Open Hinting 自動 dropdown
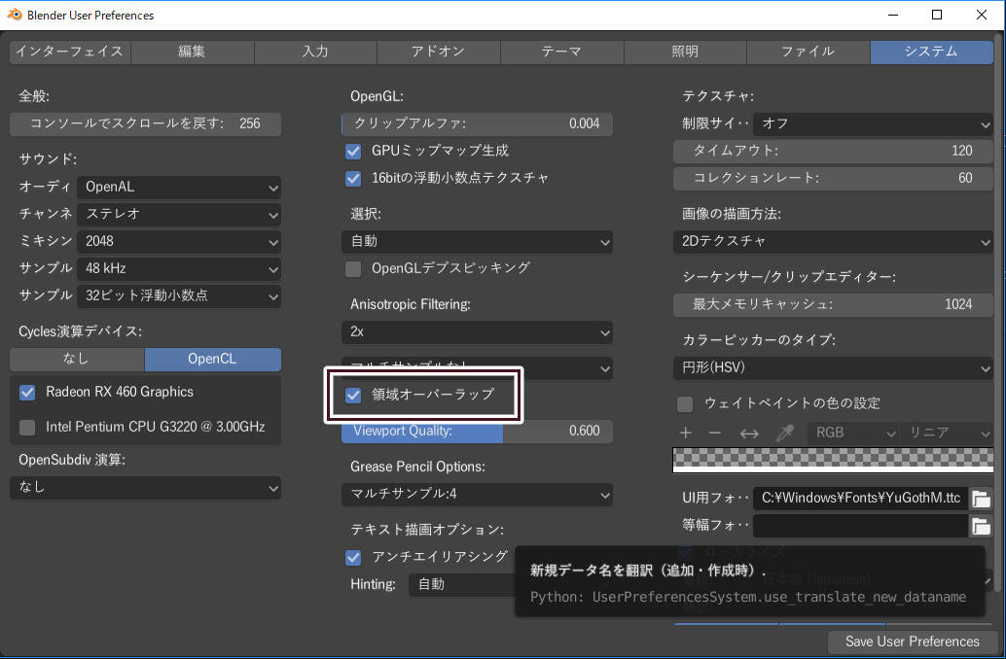1006x659 pixels. [462, 584]
